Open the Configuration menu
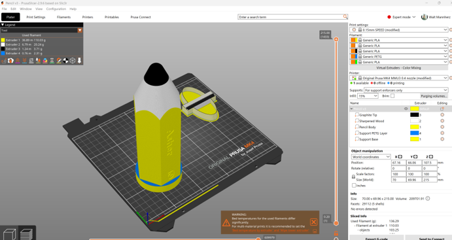 coord(56,9)
